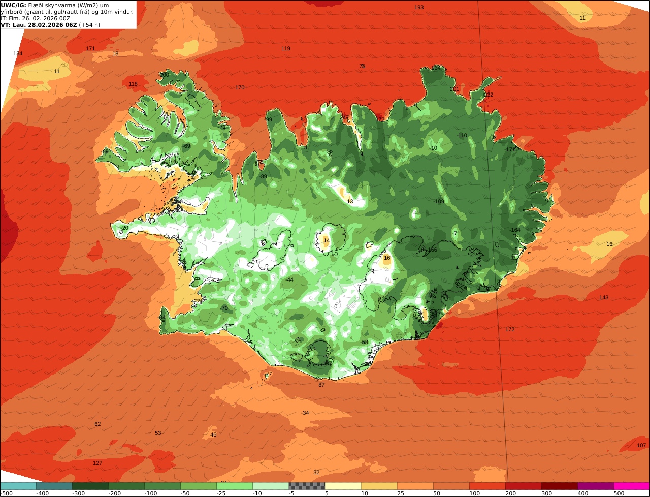The image size is (650, 497).
Task: Click the map value 18
Action: (115, 53)
